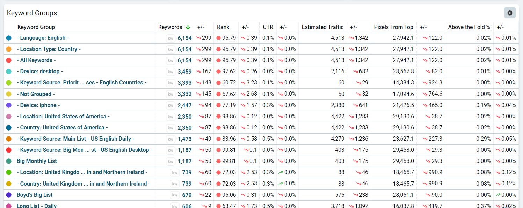
Task: Click pixels from top value 21,426.5
Action: pos(403,105)
